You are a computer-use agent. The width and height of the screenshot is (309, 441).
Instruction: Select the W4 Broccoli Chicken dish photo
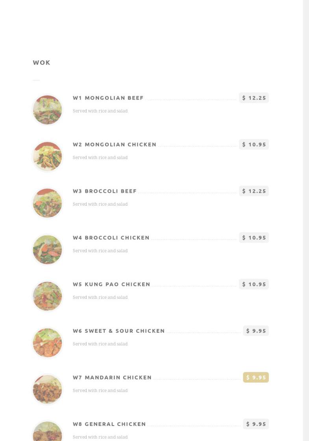click(47, 250)
